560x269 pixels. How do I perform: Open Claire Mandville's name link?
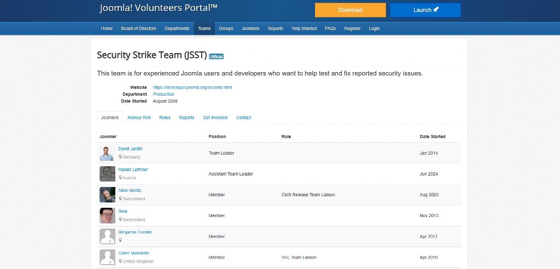click(x=134, y=253)
